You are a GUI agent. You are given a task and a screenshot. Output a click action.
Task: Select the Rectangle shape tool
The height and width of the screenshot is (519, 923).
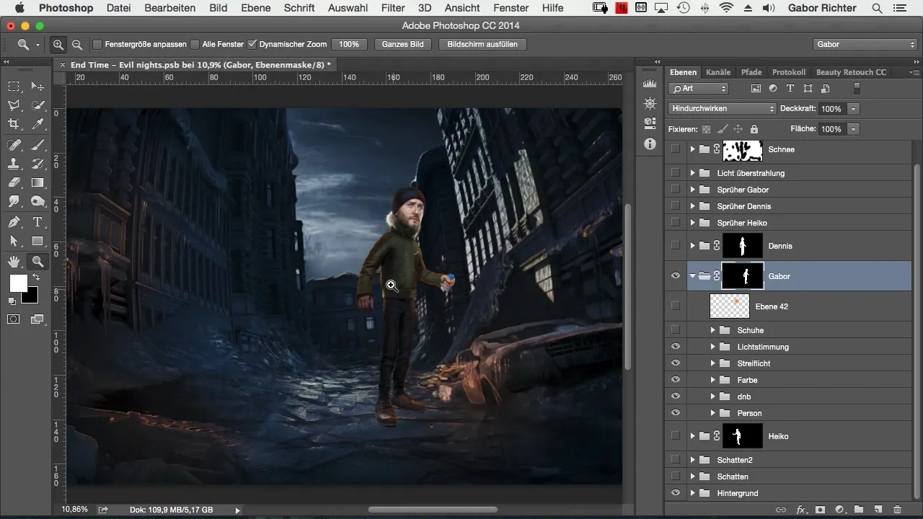(37, 241)
